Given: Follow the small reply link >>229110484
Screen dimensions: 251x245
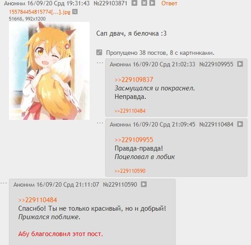Looking at the screenshot, I should pyautogui.click(x=130, y=111).
